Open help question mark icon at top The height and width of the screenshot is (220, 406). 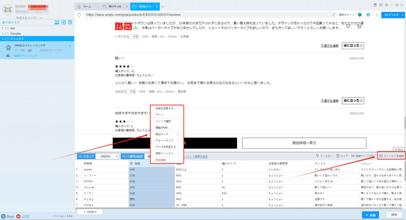[381, 5]
